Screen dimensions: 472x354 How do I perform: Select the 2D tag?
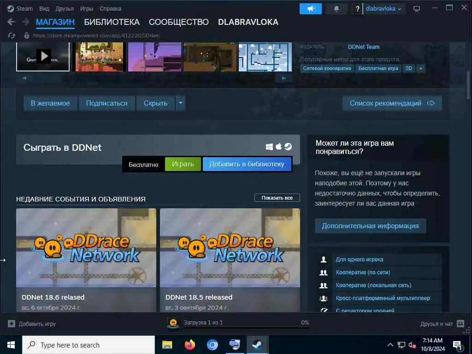408,68
